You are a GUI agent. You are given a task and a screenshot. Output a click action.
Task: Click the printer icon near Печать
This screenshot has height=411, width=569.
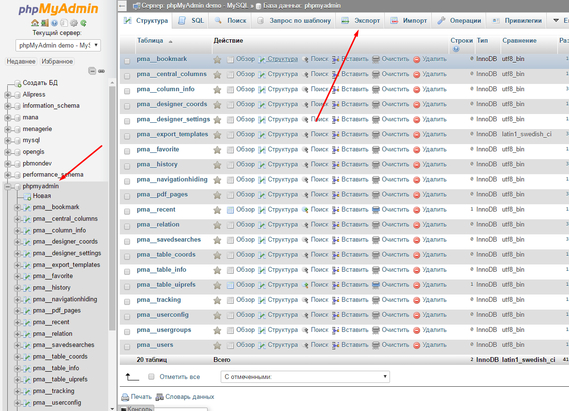coord(125,397)
